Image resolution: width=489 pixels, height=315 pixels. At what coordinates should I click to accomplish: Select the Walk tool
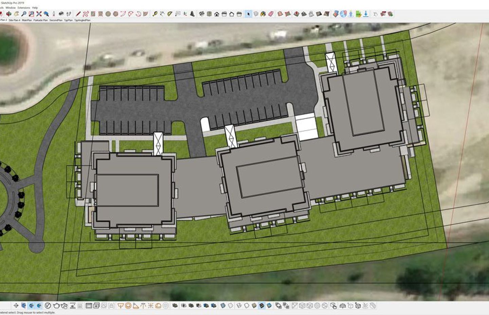tap(69, 14)
